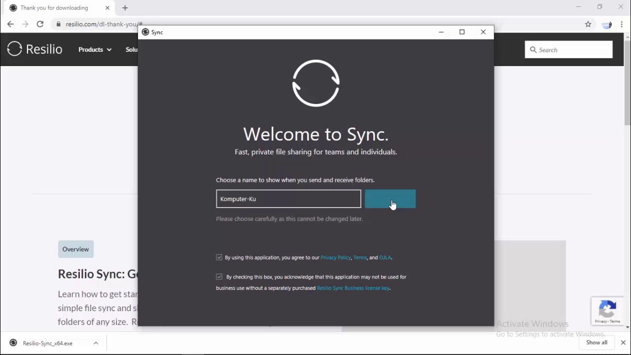Select the 'Thank you for downloading' tab
The image size is (631, 355).
coord(58,8)
